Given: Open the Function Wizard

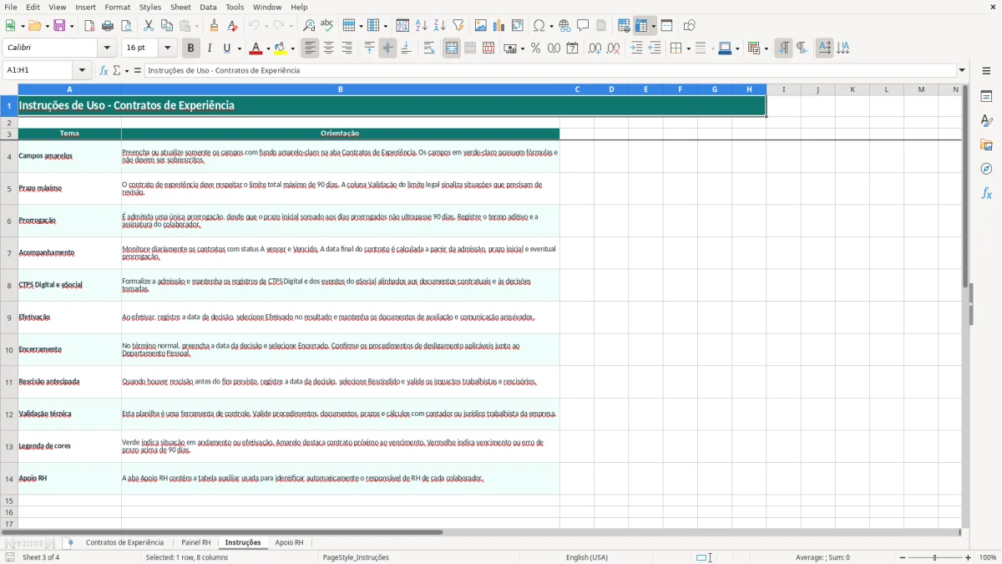Looking at the screenshot, I should click(104, 70).
